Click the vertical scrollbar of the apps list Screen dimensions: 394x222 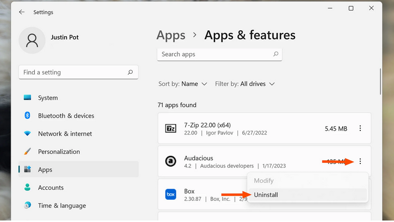380,81
